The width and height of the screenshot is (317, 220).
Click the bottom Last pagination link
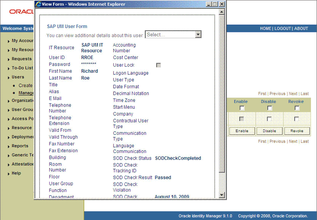click(305, 141)
